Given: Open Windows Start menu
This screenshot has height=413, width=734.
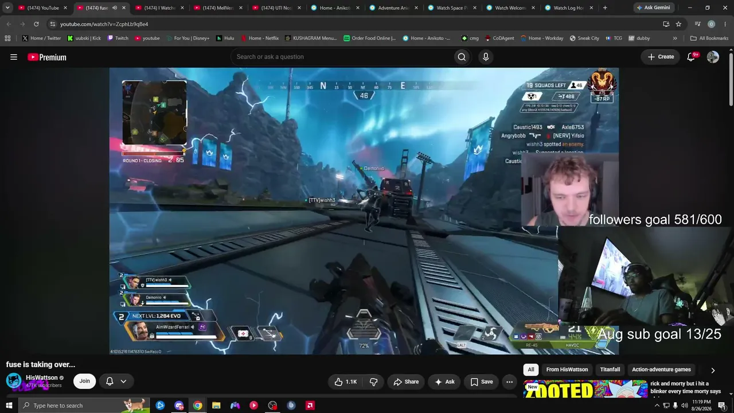Looking at the screenshot, I should point(9,406).
